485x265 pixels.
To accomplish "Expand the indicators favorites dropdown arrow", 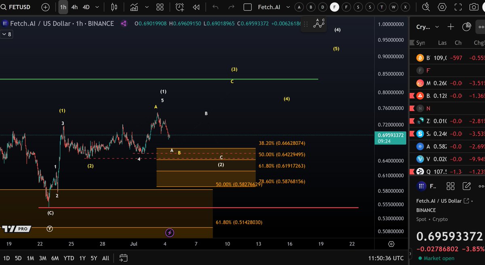I will (147, 7).
